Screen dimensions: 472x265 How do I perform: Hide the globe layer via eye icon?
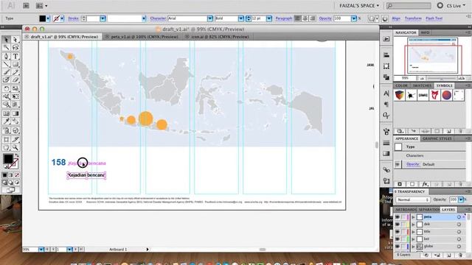point(398,247)
